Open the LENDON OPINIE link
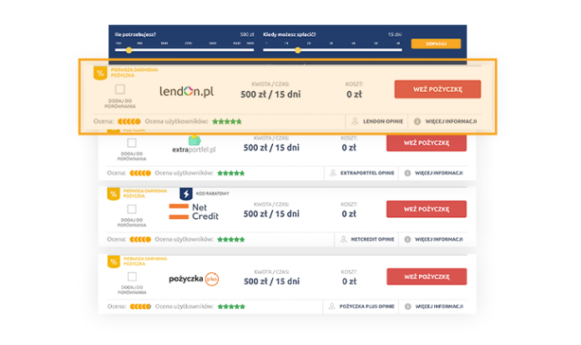Viewport: 581px width, 345px height. click(x=383, y=121)
